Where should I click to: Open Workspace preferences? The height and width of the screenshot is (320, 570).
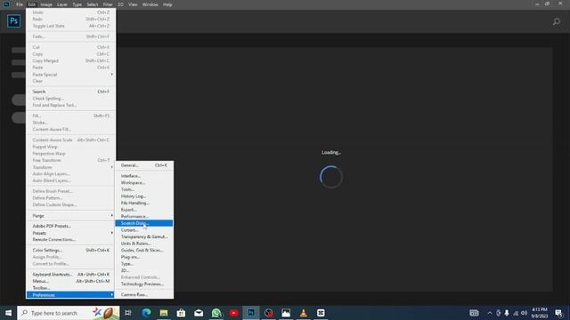pyautogui.click(x=144, y=182)
